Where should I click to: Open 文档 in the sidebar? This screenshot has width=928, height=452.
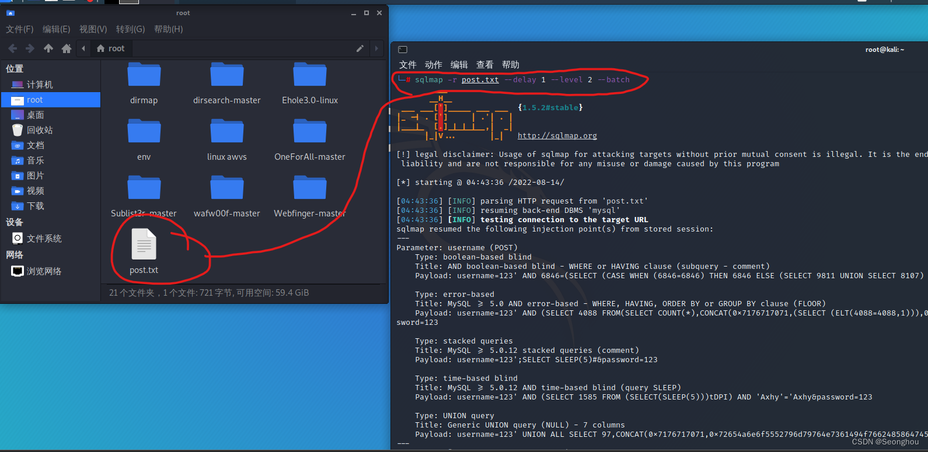(51, 145)
